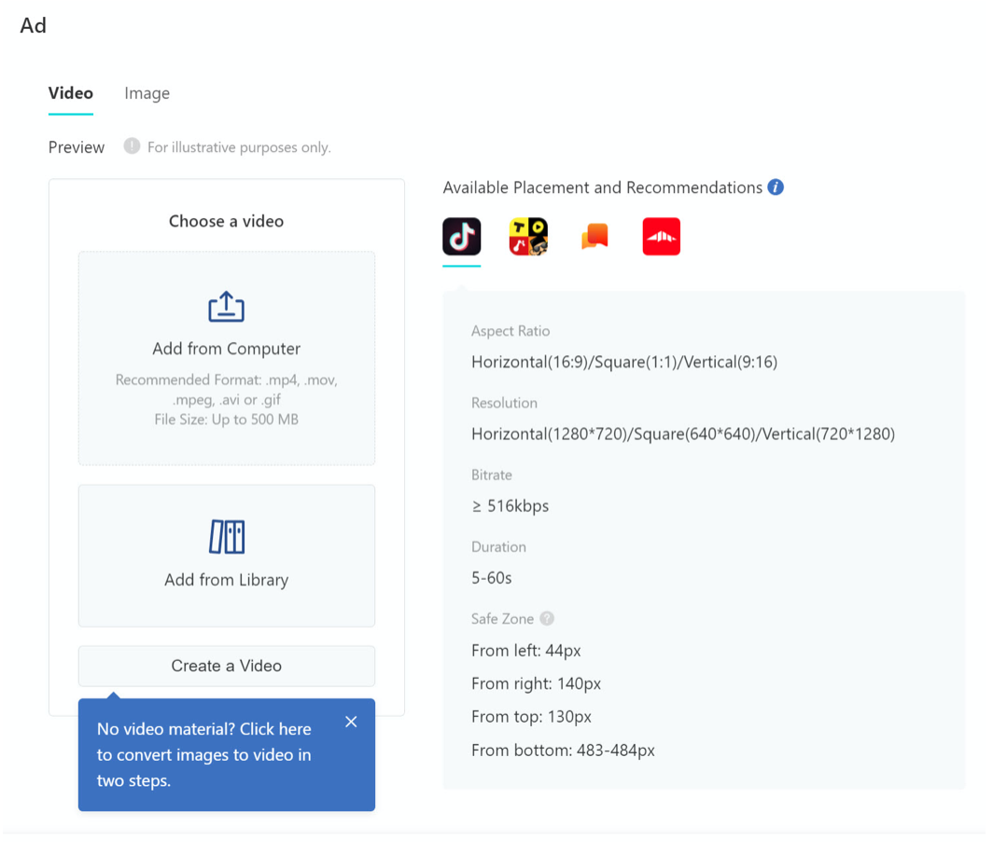Select the red placement icon with white waveform

(x=661, y=237)
